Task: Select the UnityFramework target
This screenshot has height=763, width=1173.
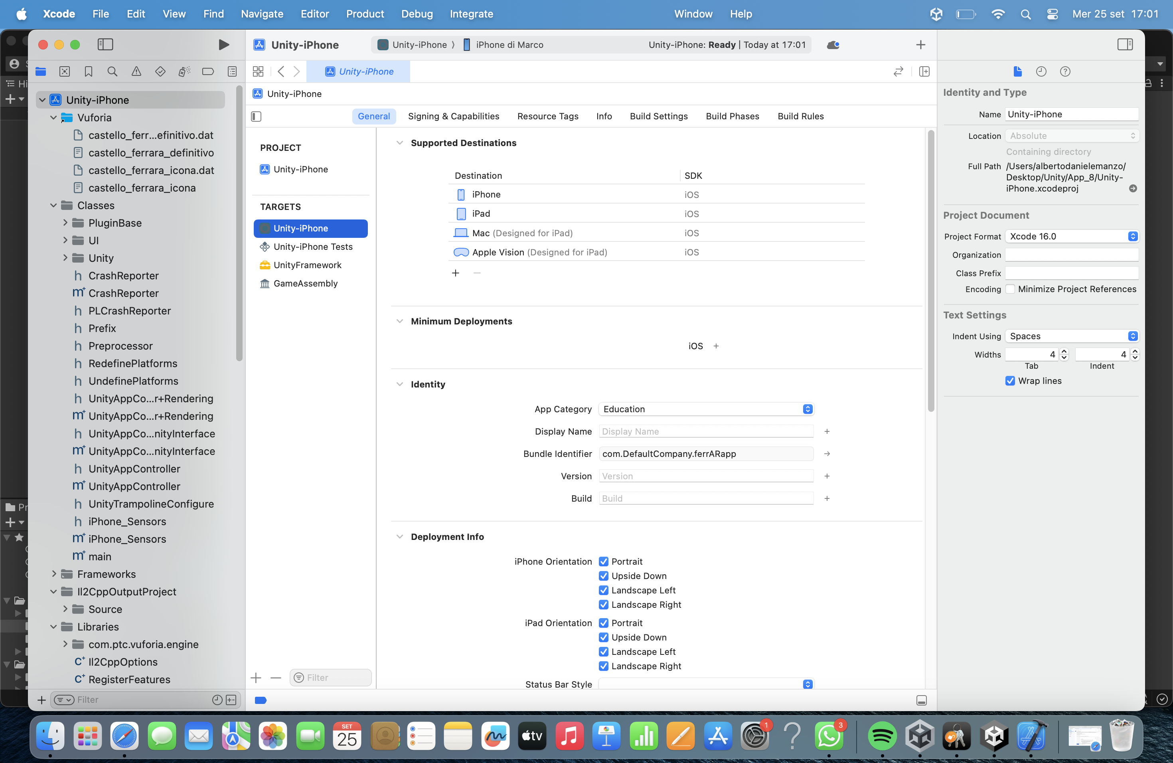Action: click(310, 265)
